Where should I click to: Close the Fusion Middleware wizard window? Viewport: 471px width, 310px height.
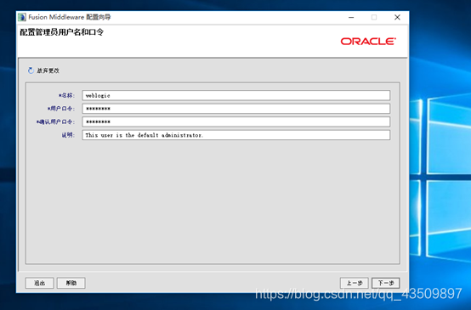point(397,17)
